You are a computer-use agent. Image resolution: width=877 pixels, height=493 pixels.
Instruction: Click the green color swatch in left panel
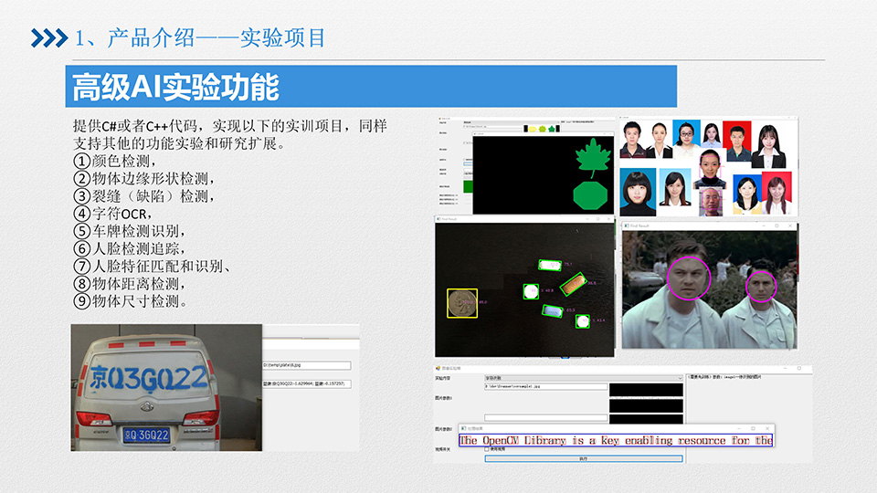[x=469, y=186]
